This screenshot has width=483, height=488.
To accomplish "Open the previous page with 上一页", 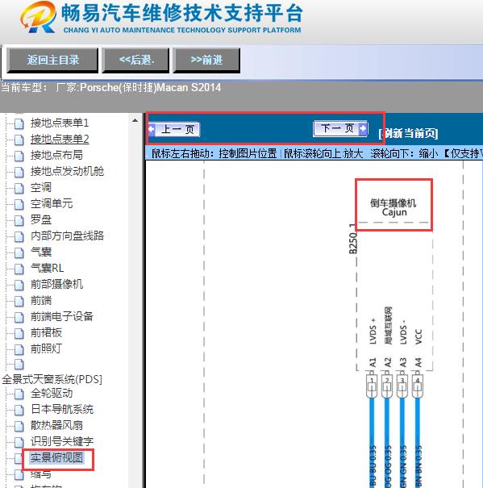I will (174, 129).
